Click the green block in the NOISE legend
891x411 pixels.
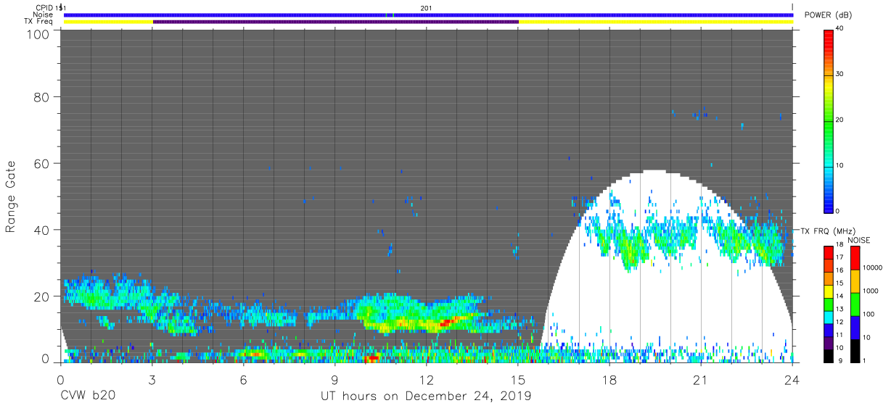click(x=854, y=304)
